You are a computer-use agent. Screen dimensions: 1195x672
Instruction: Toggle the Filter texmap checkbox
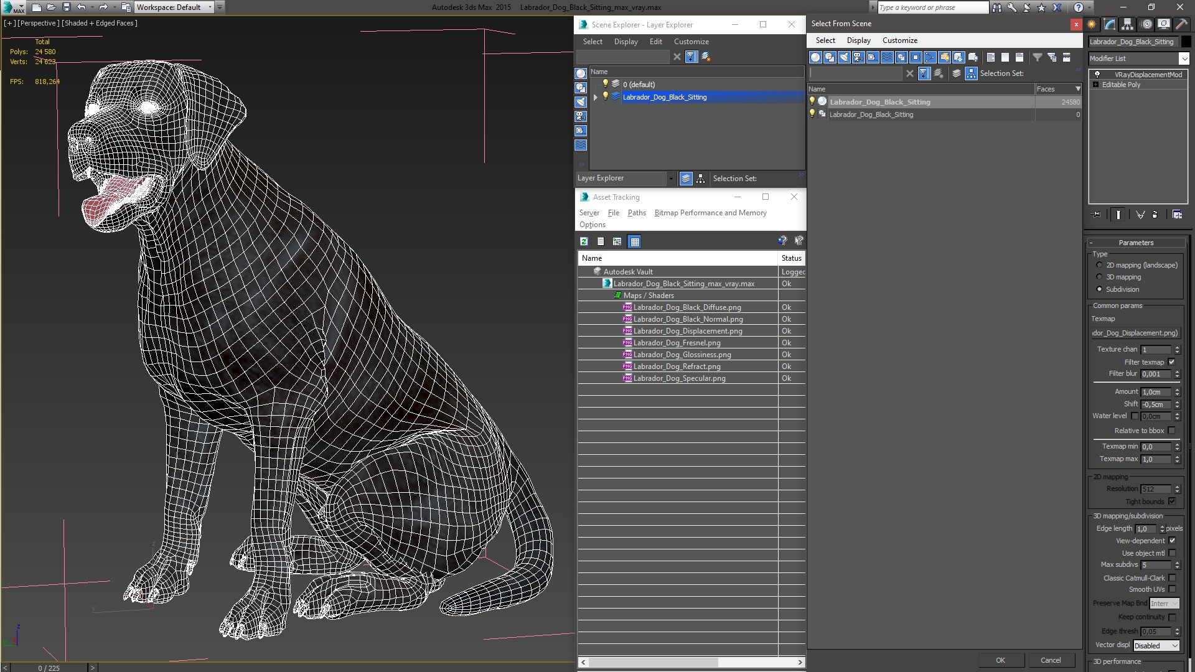(x=1172, y=362)
